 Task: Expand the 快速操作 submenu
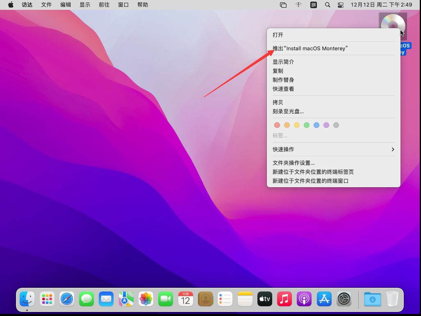(333, 149)
